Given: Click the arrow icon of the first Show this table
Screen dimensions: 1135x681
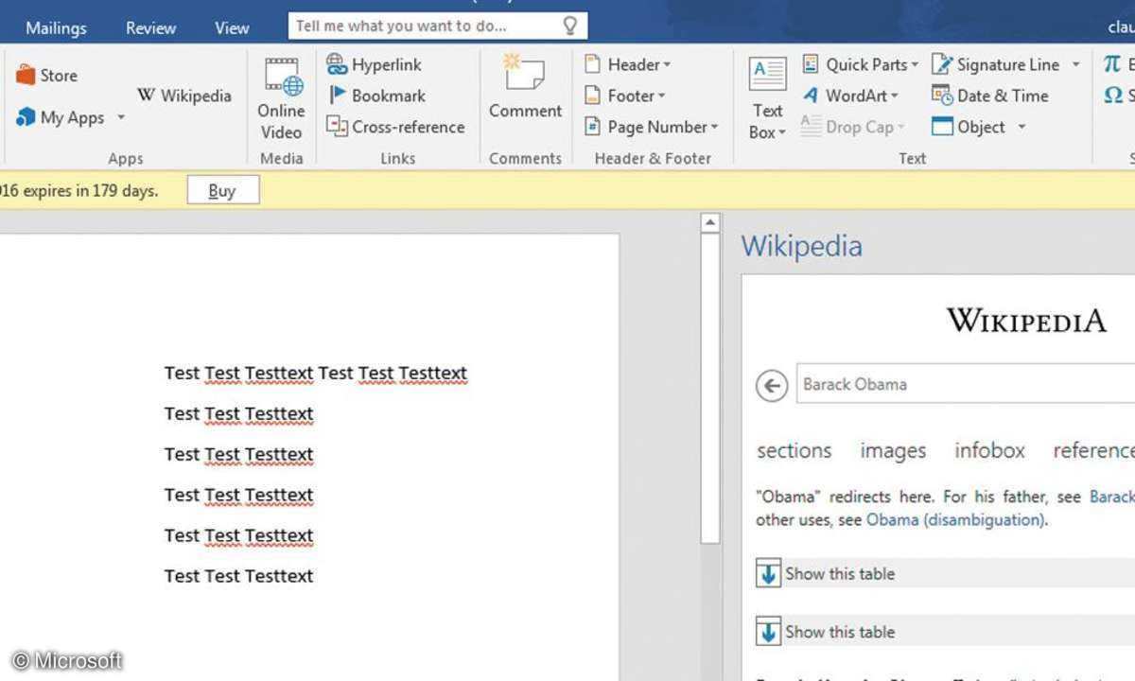Looking at the screenshot, I should (768, 574).
